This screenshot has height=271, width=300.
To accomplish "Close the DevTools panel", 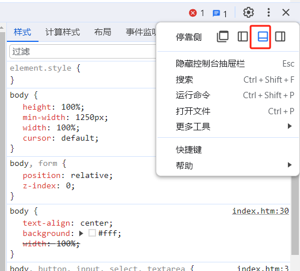I will [x=286, y=13].
